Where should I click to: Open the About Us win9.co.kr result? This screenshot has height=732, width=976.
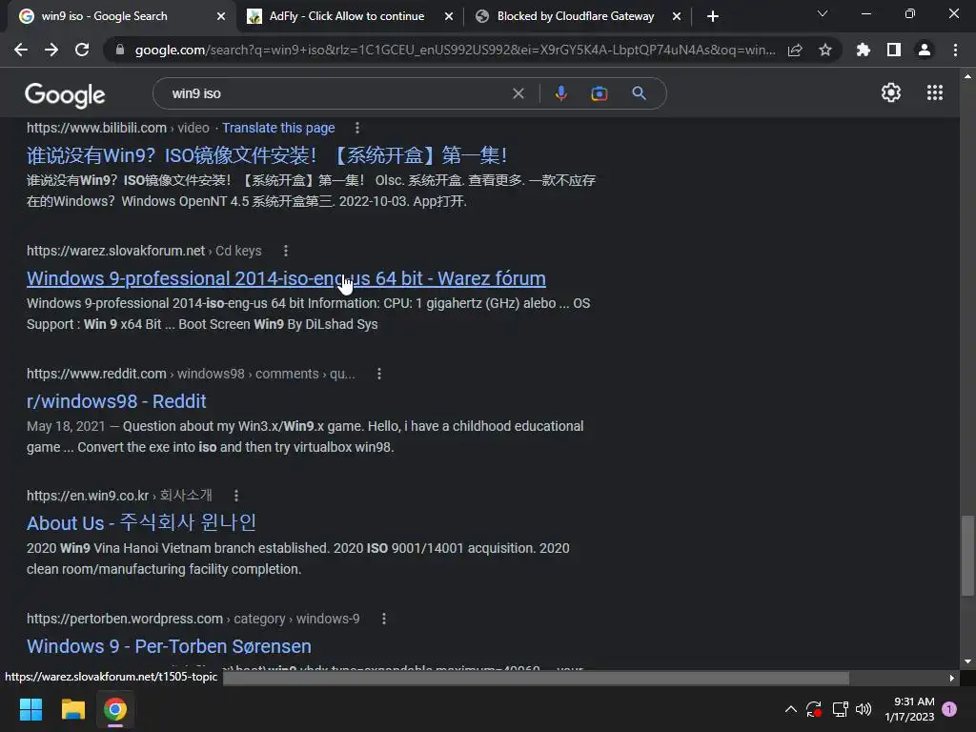click(141, 523)
